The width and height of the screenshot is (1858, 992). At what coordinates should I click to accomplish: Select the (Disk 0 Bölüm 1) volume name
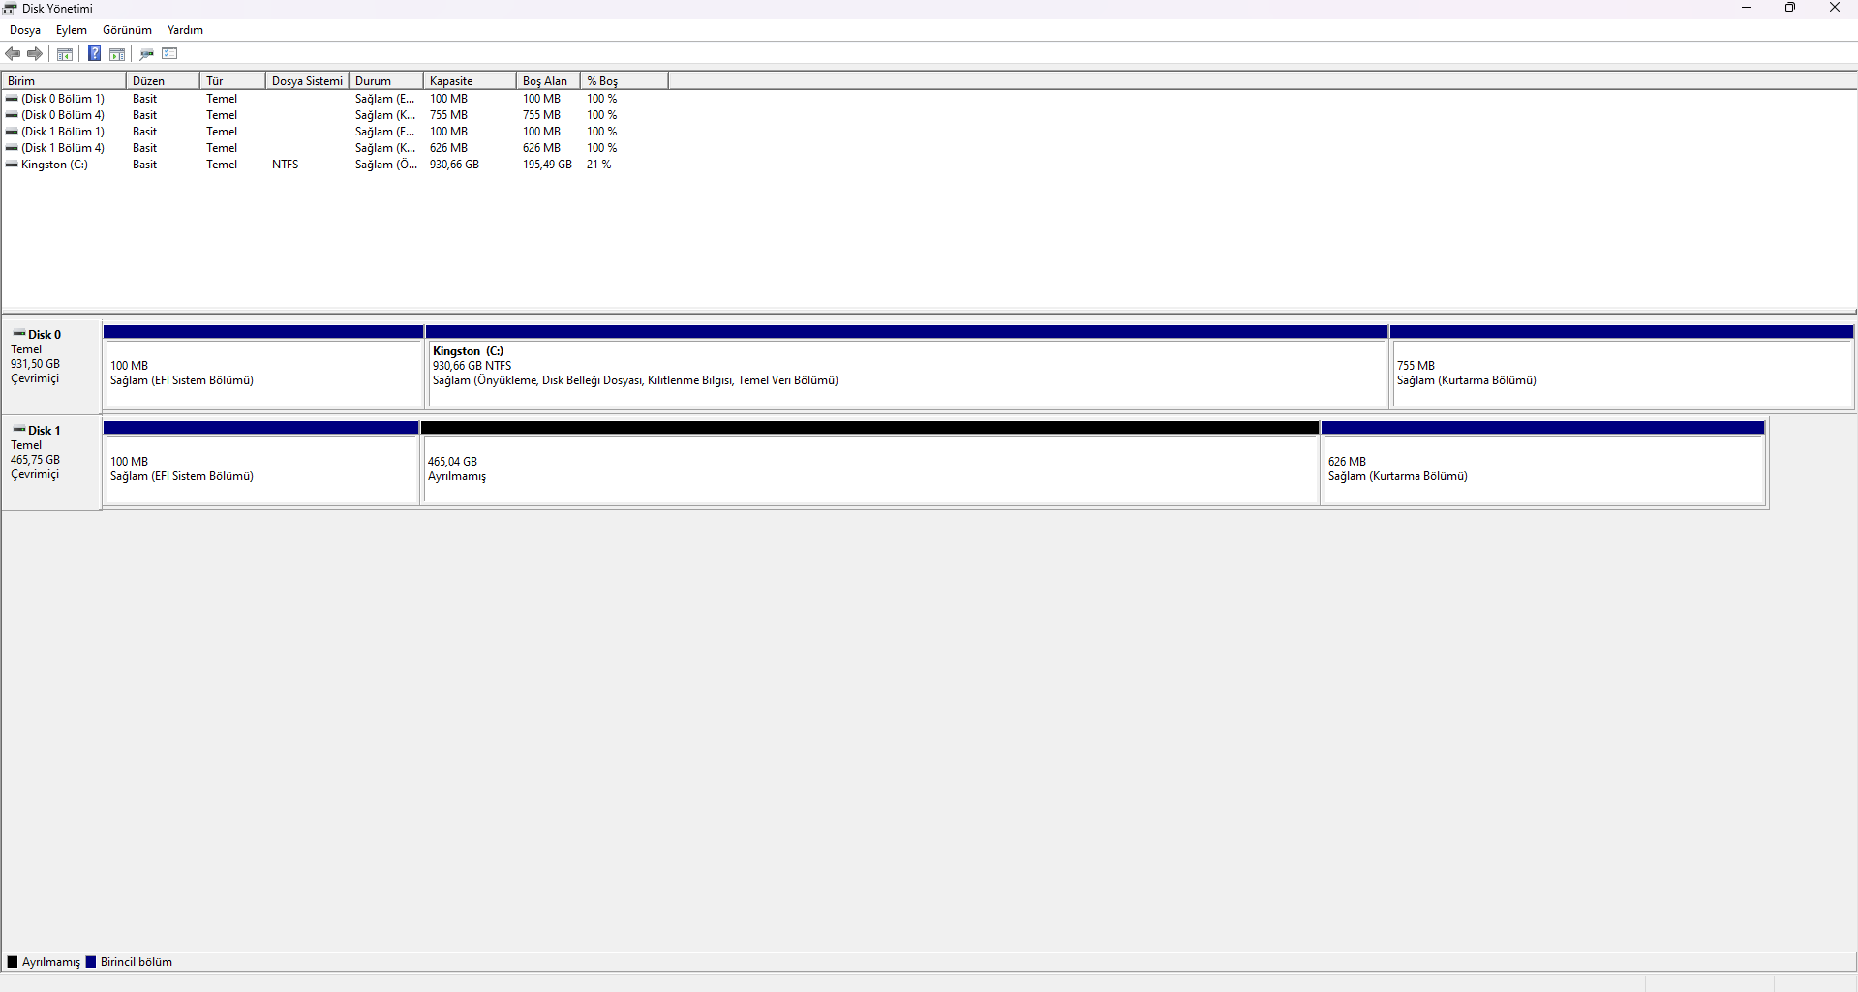pyautogui.click(x=63, y=99)
